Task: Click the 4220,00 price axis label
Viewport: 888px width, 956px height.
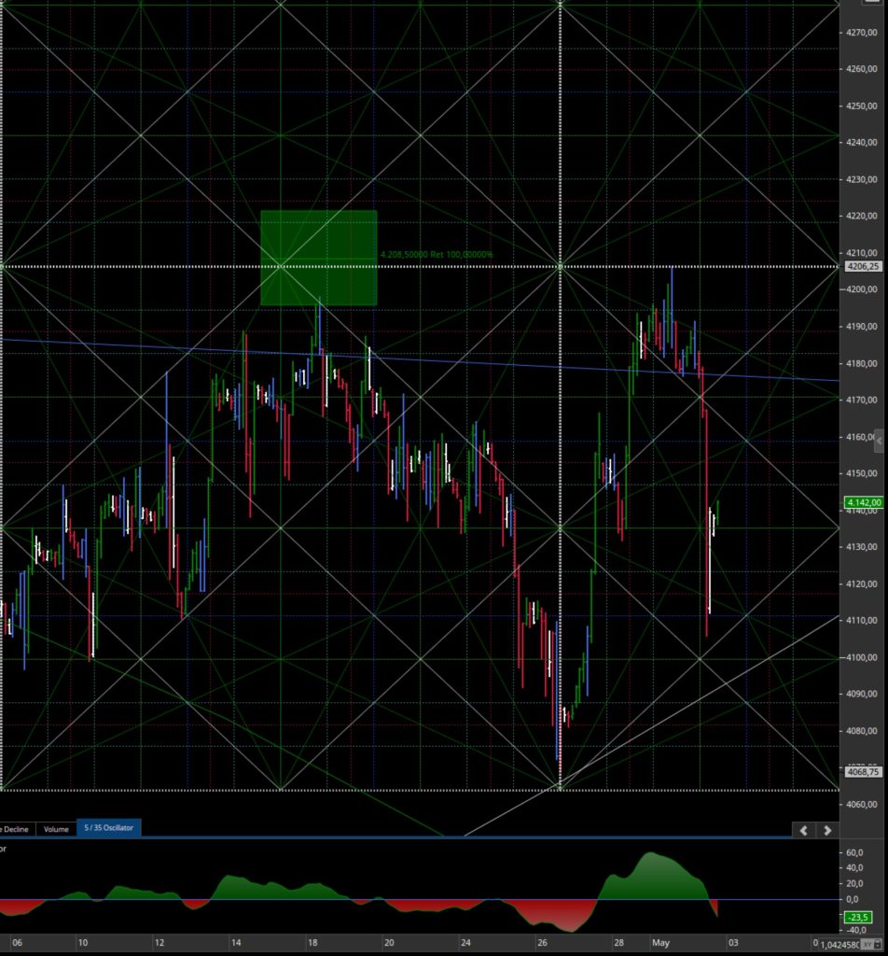Action: [x=862, y=216]
